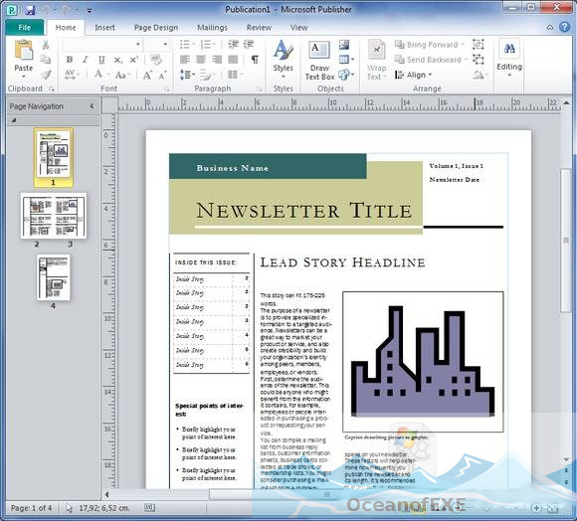Toggle Italic formatting

tap(86, 60)
